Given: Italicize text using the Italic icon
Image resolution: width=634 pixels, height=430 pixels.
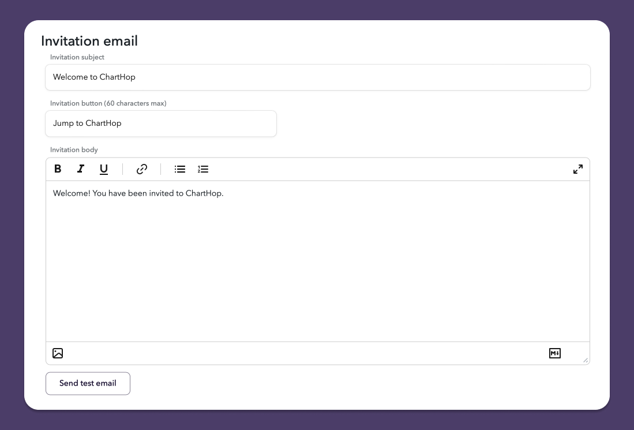Looking at the screenshot, I should click(81, 169).
